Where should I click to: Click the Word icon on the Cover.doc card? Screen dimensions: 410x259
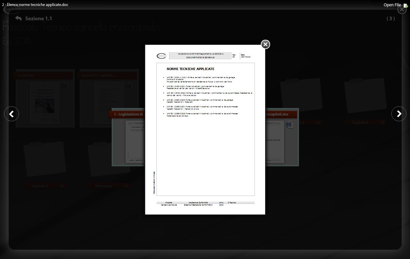point(64,86)
